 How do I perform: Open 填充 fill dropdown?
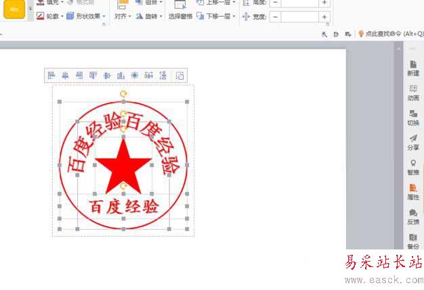point(62,2)
